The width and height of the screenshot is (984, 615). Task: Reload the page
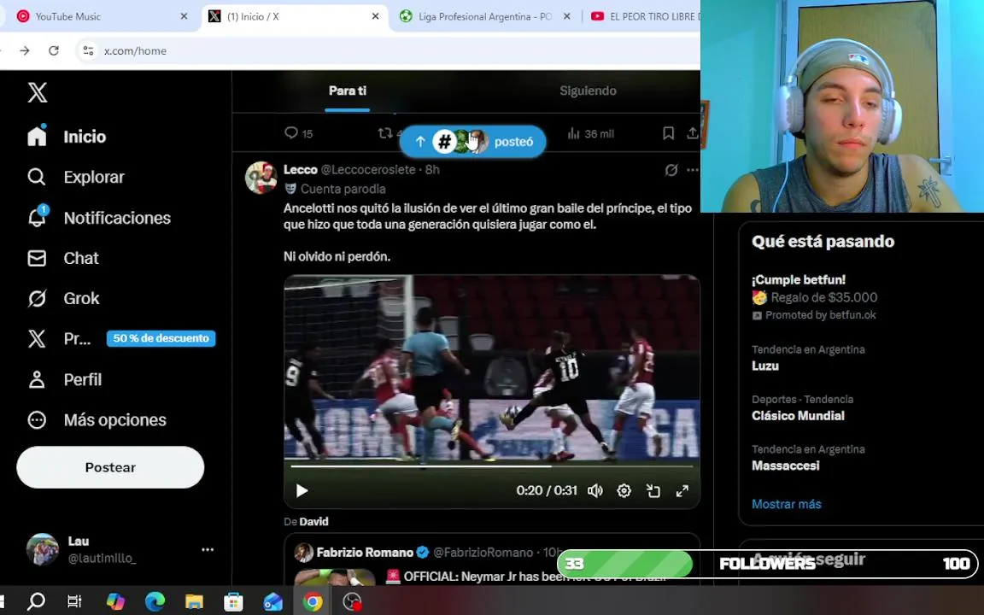point(54,51)
